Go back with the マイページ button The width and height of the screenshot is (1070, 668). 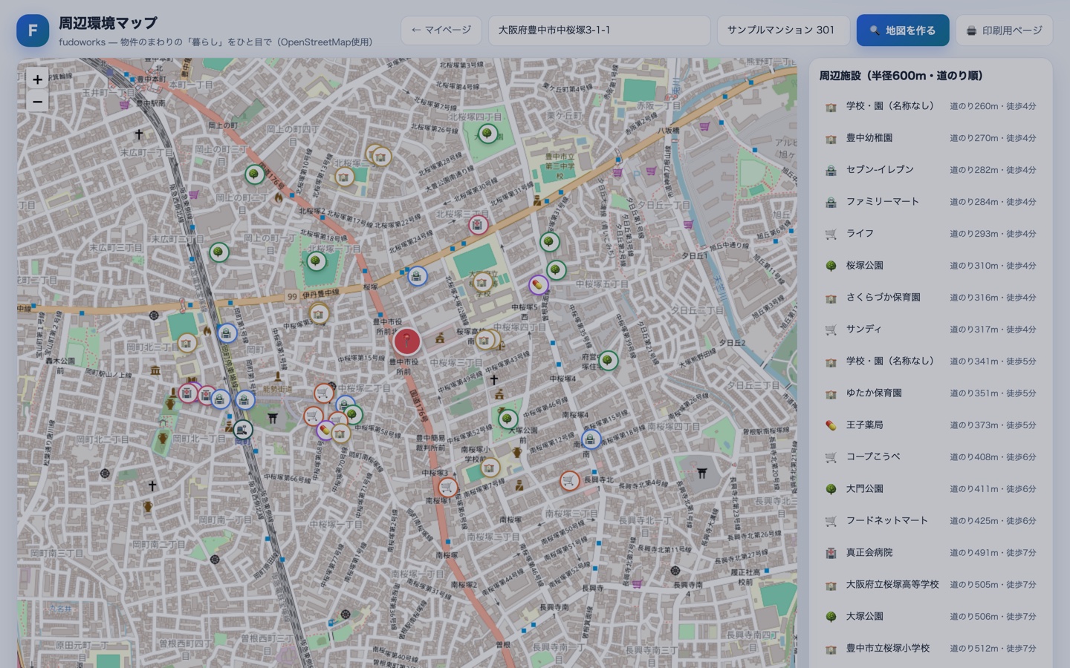[x=441, y=30]
